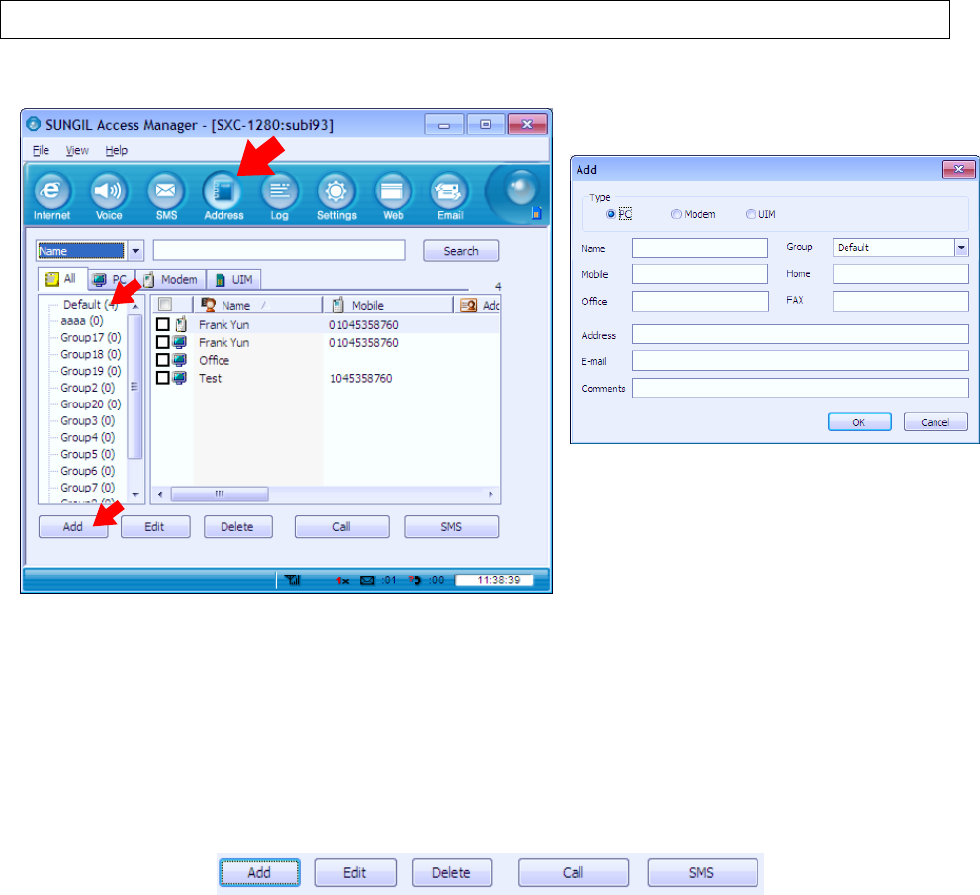Screen dimensions: 980x895
Task: Sort contacts by the Name column header
Action: click(x=258, y=305)
